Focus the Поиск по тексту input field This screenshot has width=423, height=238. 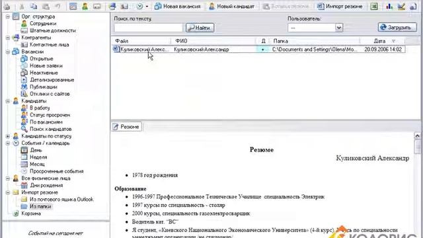click(x=148, y=28)
